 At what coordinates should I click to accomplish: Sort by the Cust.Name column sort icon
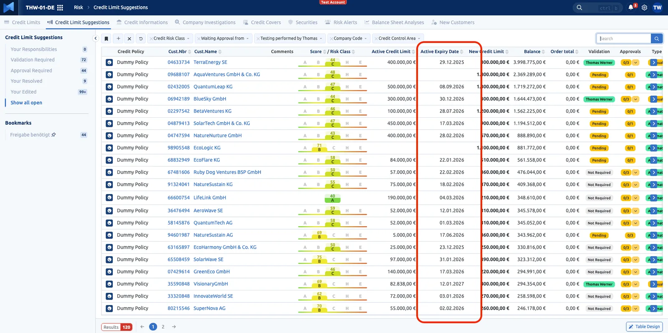click(x=220, y=52)
